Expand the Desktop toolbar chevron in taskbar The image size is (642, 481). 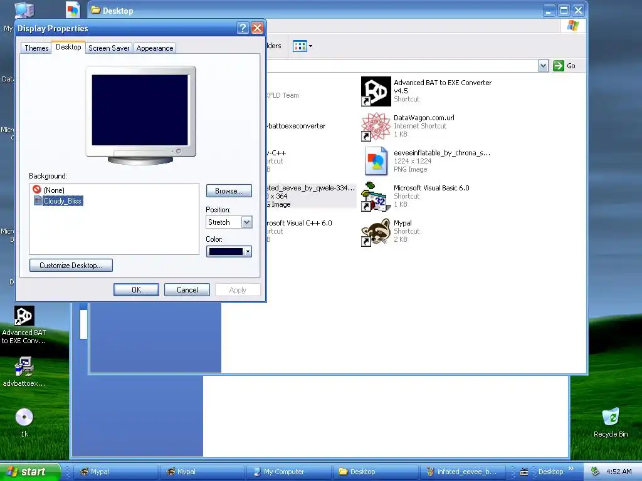click(571, 468)
